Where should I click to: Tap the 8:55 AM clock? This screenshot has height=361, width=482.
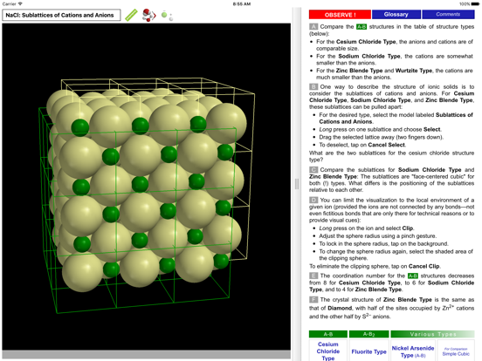(x=242, y=4)
